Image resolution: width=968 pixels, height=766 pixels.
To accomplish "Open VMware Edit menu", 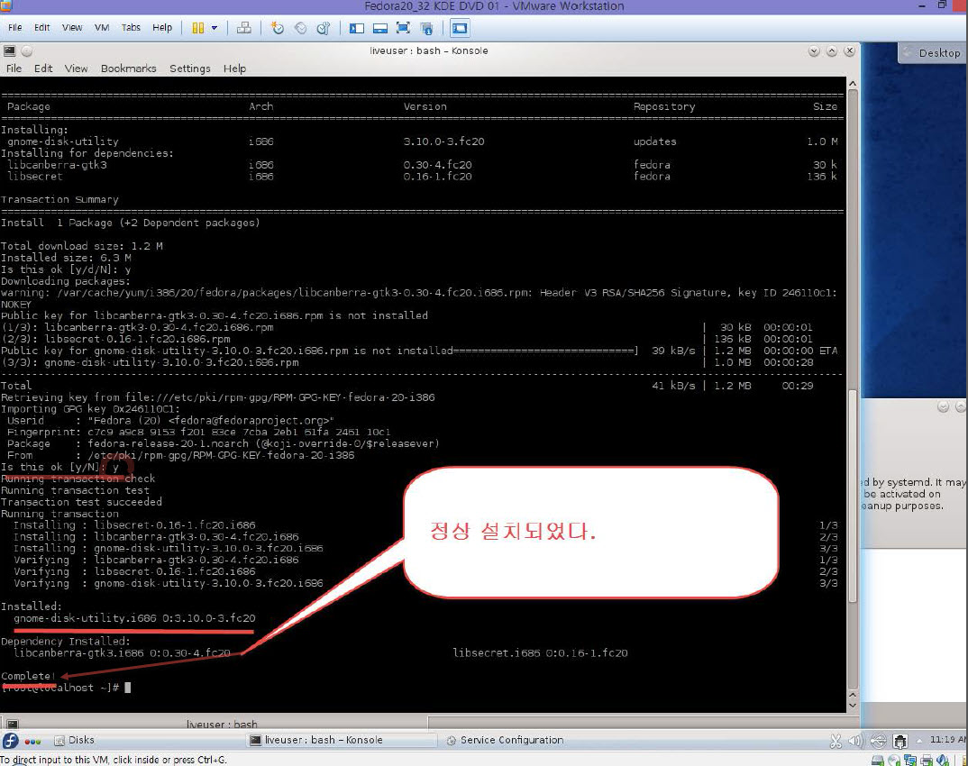I will coord(42,28).
